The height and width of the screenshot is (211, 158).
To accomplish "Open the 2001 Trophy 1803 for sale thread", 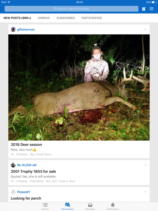I will (x=33, y=171).
